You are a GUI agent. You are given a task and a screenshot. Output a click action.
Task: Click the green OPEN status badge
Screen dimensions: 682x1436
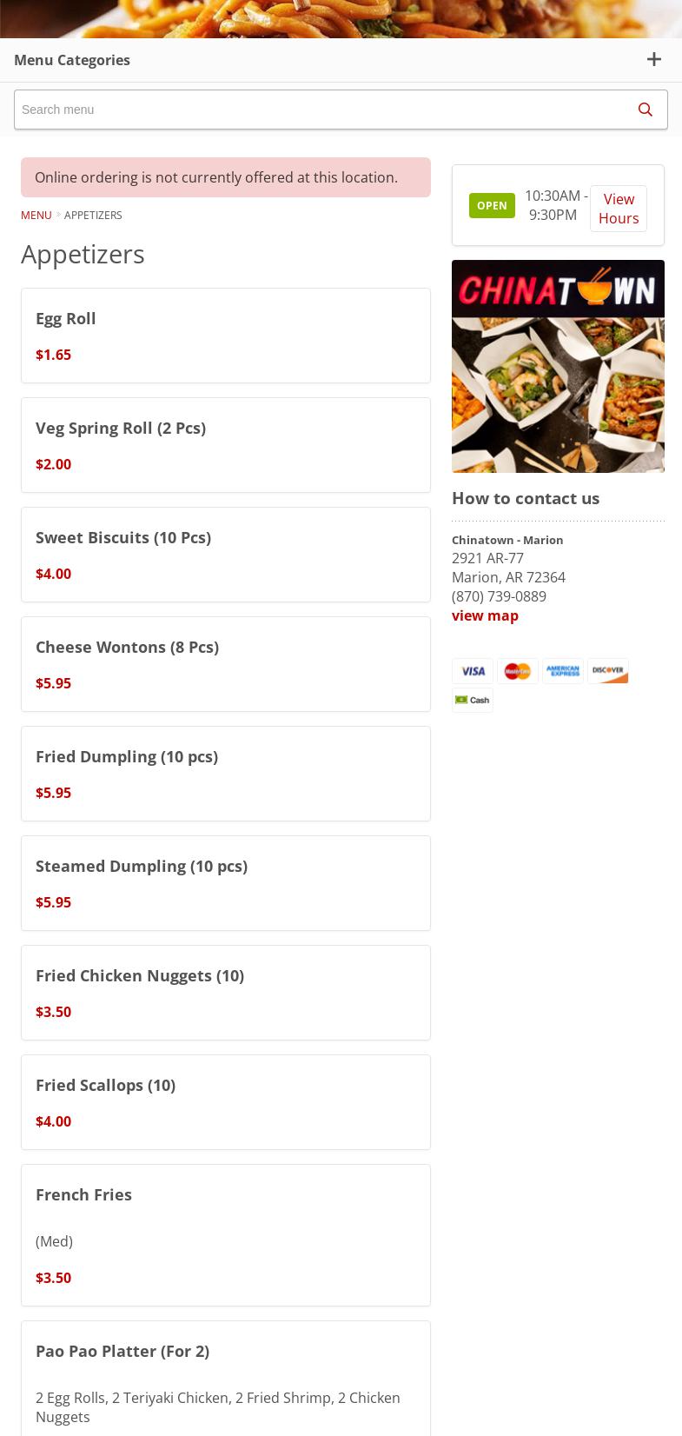tap(492, 206)
